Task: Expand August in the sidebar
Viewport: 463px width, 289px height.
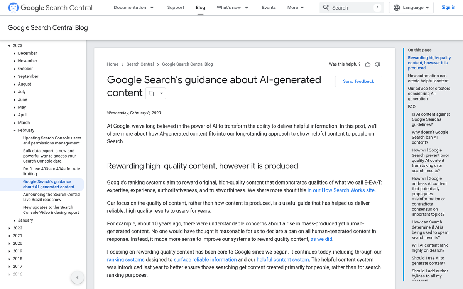Action: coord(14,84)
